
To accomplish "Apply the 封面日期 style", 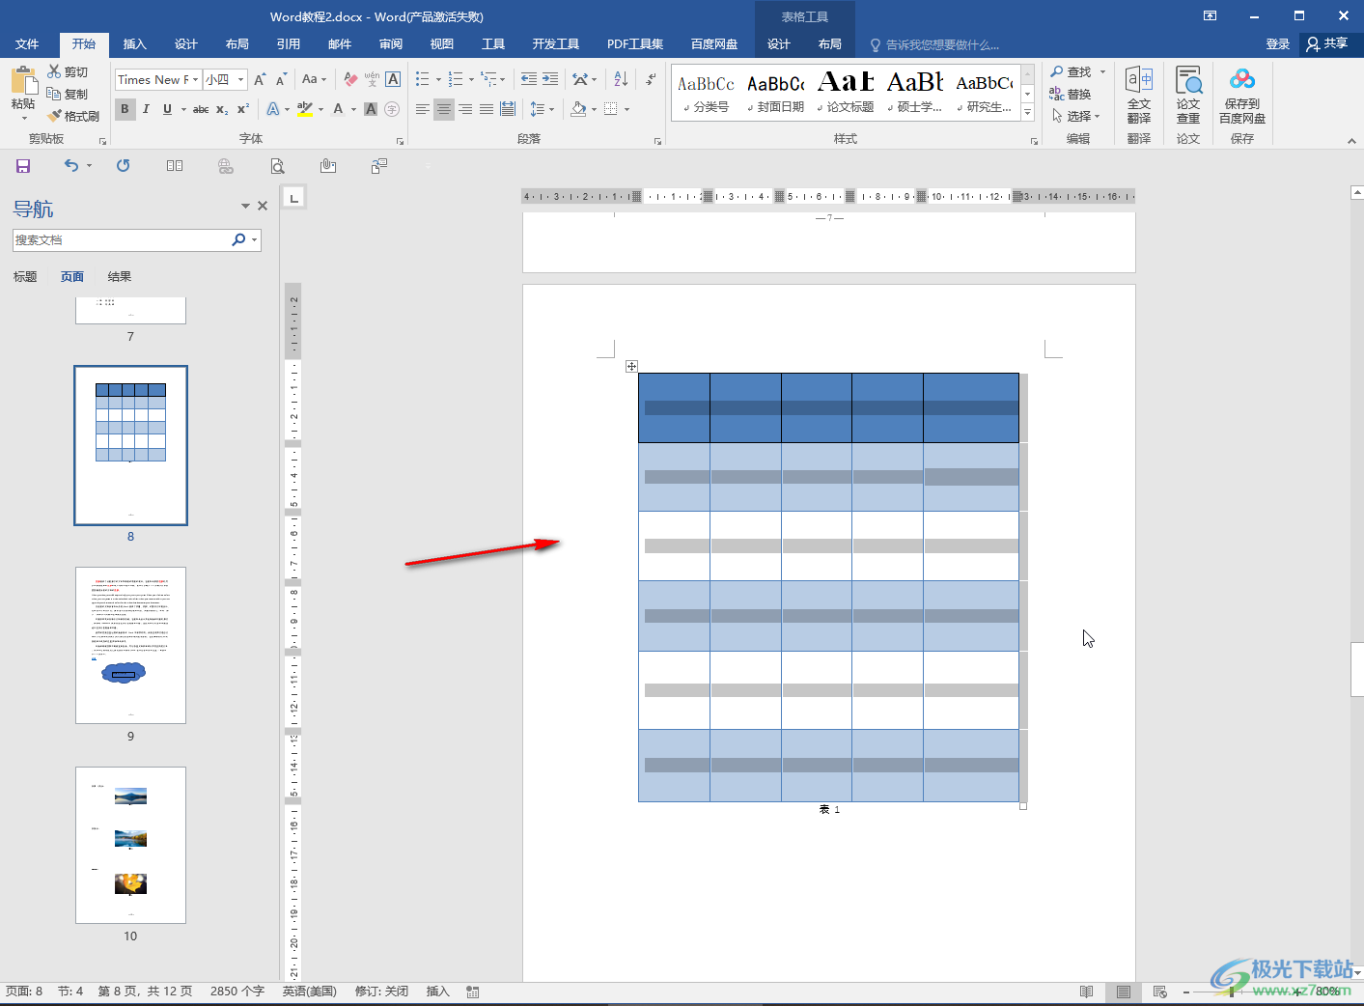I will pos(776,93).
